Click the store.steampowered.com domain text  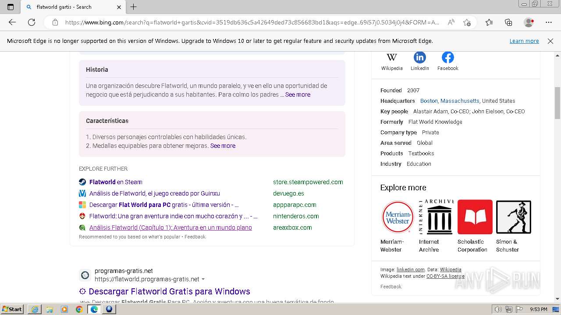(x=308, y=182)
